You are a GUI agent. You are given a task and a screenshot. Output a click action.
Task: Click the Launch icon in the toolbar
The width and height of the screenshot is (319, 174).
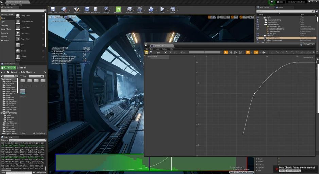click(173, 9)
